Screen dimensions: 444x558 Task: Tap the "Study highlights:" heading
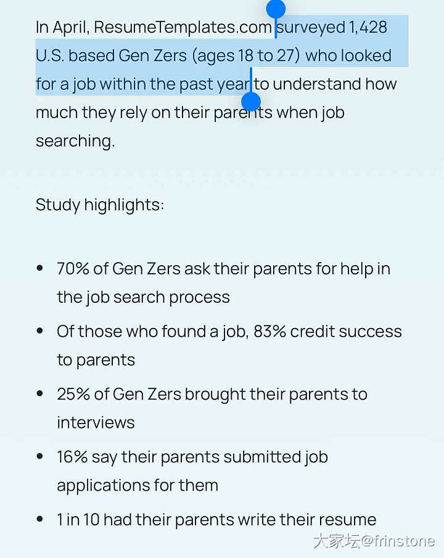100,205
